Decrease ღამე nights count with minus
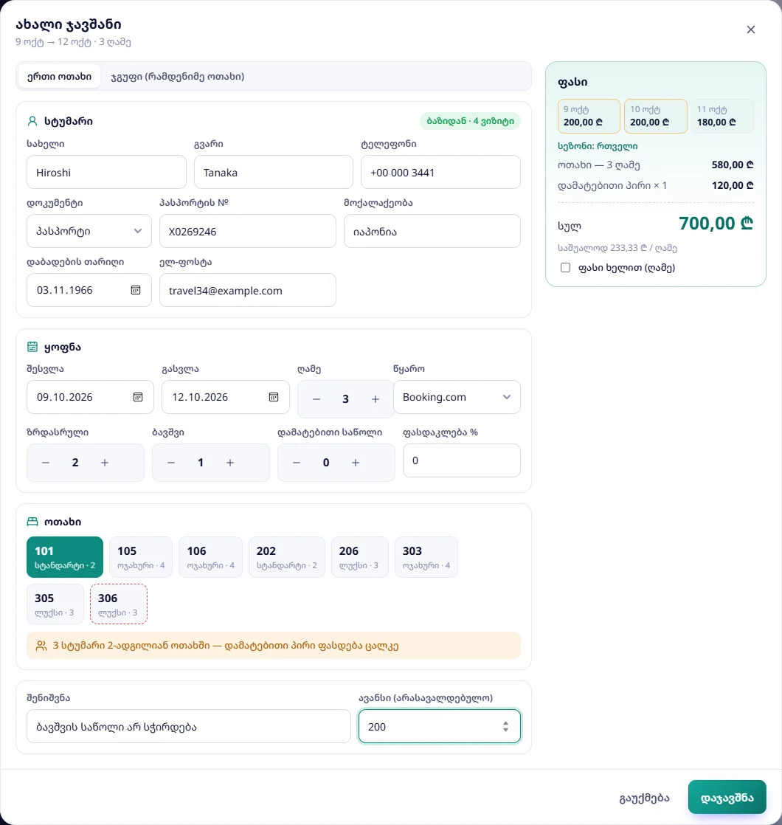 click(316, 399)
